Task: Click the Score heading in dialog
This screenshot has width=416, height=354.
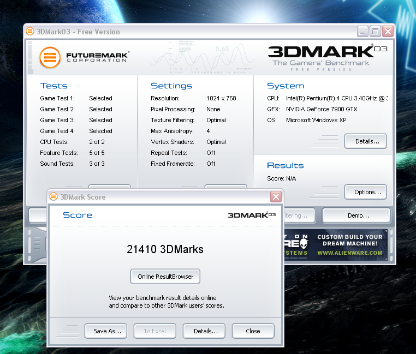Action: click(x=78, y=215)
